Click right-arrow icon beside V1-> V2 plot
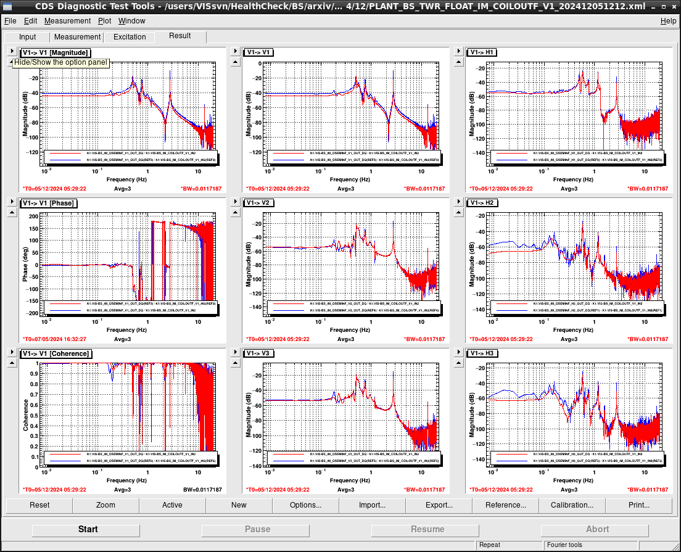Viewport: 681px width, 552px height. pyautogui.click(x=236, y=202)
